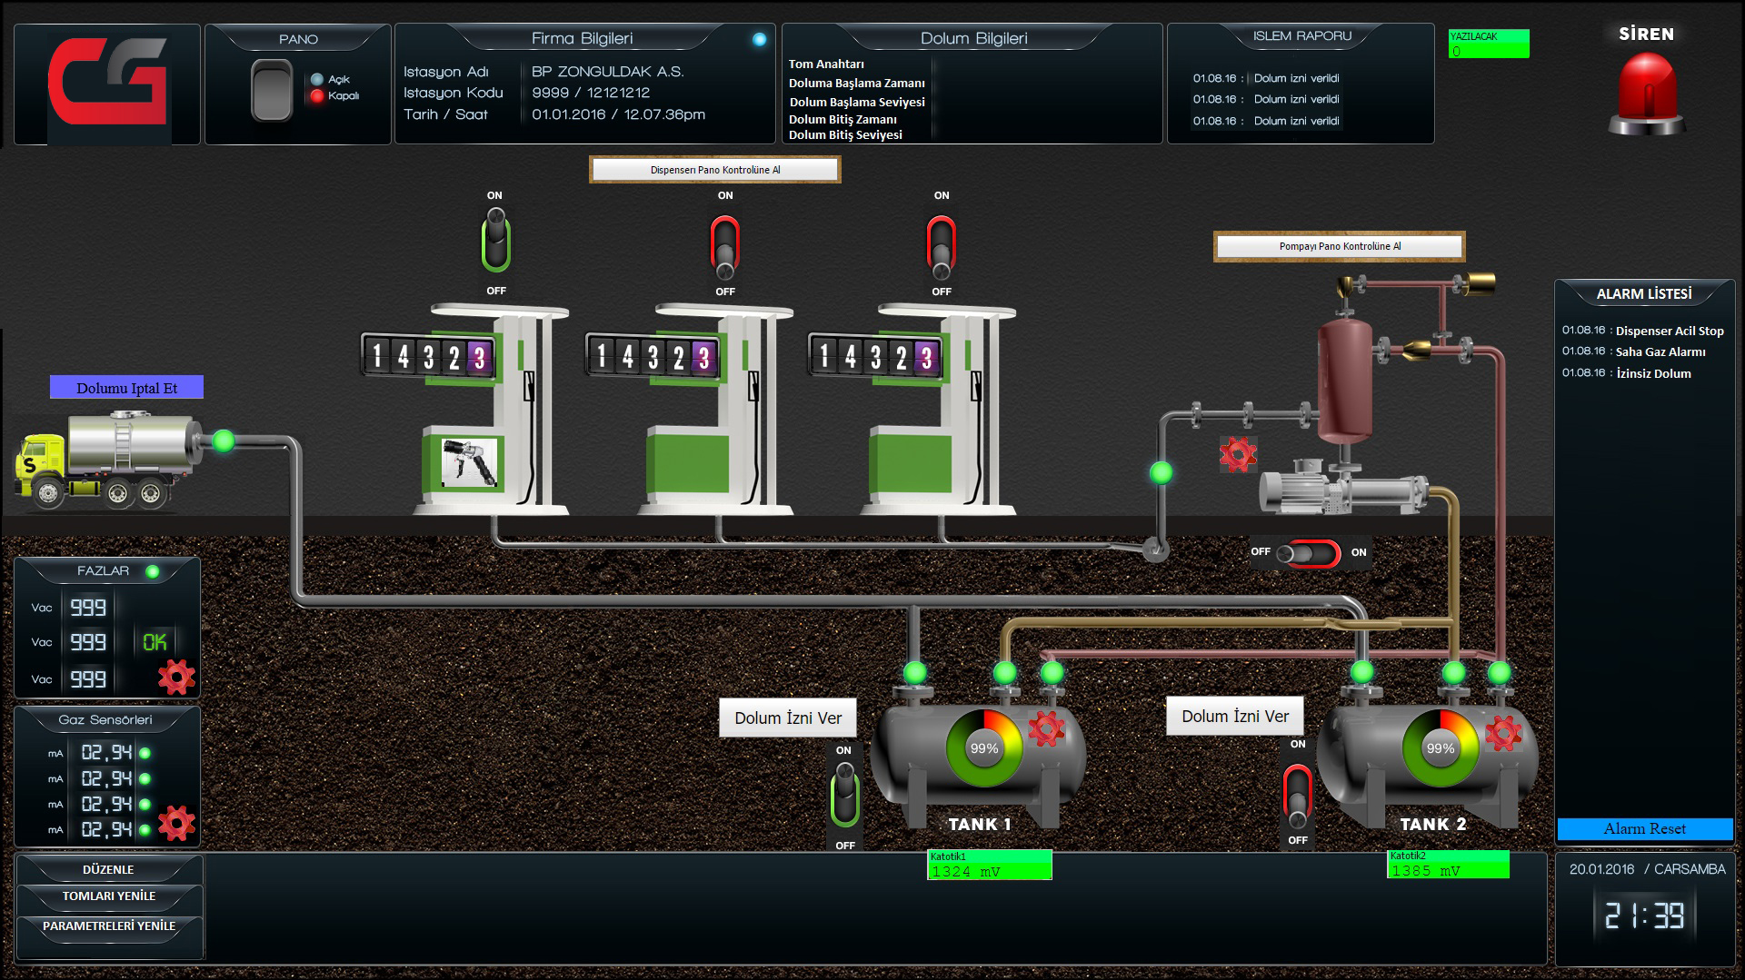Open the DÜZENLE menu item
Screen dimensions: 1745x980
pyautogui.click(x=108, y=869)
